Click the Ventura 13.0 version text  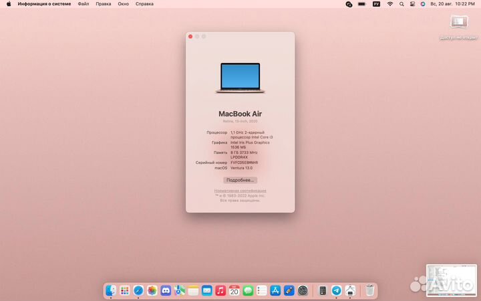pos(241,168)
